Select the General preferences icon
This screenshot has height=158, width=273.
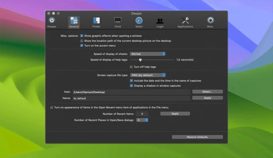(x=74, y=21)
